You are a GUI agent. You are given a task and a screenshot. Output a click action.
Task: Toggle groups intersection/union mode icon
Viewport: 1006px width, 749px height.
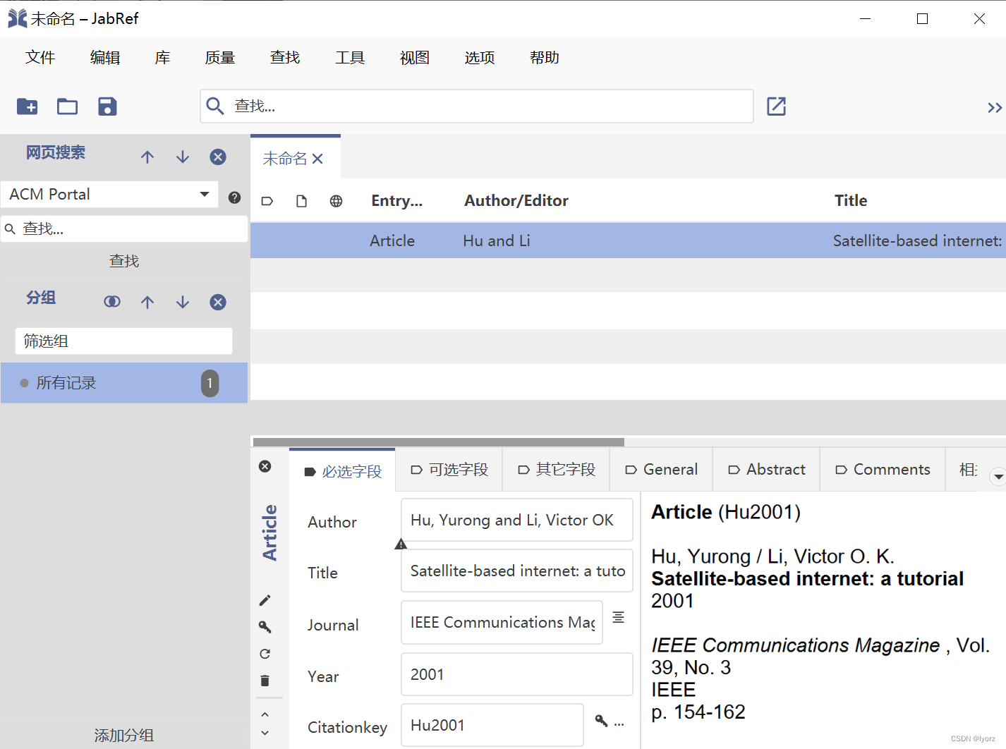tap(112, 302)
